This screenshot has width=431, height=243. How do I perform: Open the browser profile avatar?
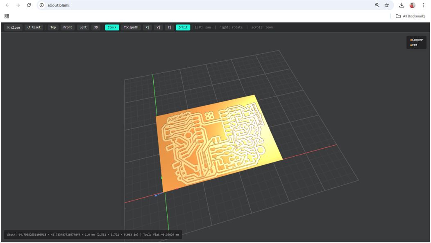click(x=412, y=5)
